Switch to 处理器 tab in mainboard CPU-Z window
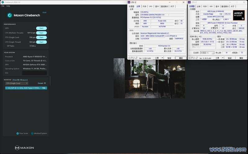 click(x=131, y=6)
